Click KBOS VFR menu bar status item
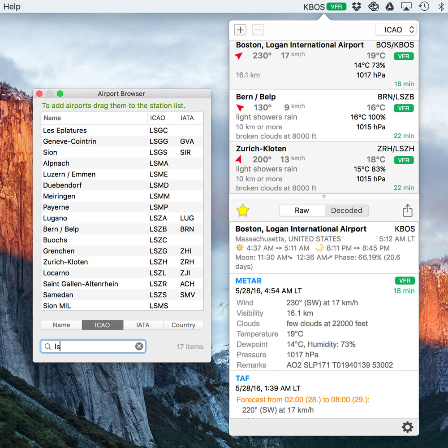This screenshot has height=448, width=448. tap(324, 7)
